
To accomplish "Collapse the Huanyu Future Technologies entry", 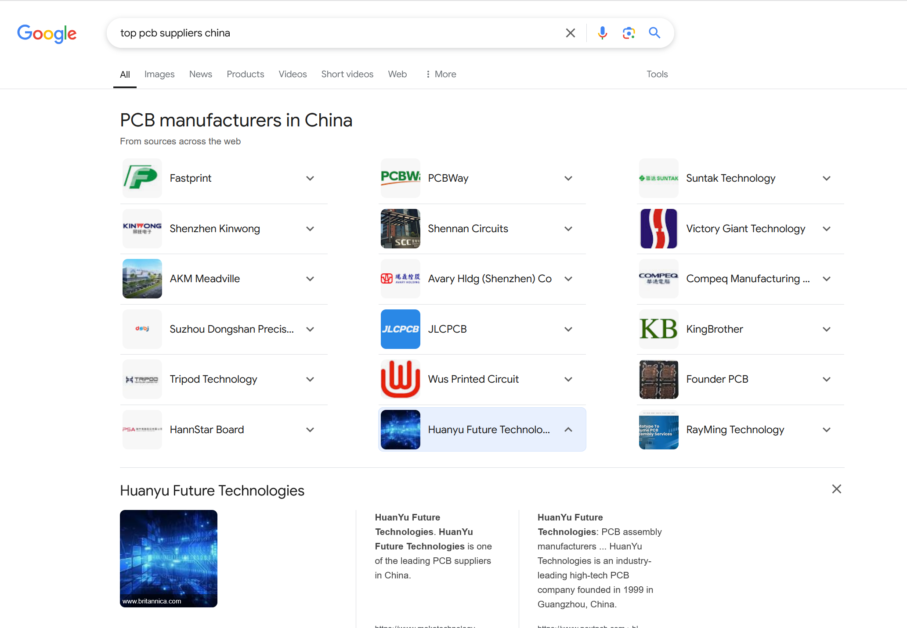I will coord(568,429).
